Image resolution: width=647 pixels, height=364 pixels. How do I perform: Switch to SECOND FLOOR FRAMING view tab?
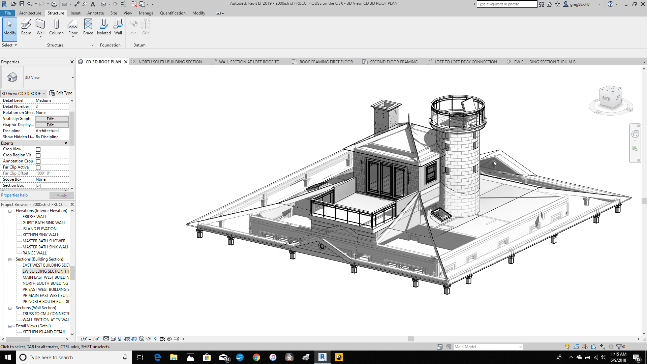390,62
